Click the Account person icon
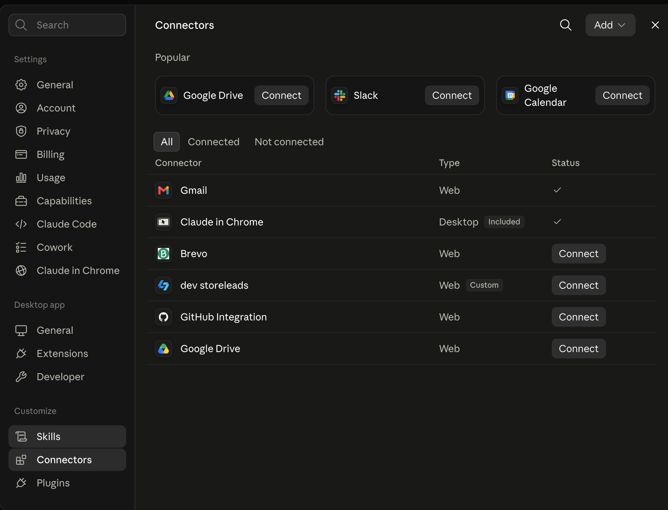This screenshot has width=668, height=510. point(21,108)
